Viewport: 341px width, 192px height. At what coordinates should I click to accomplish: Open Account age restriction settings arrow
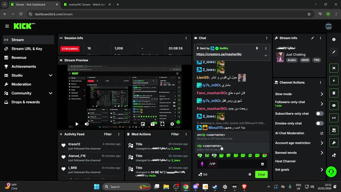tap(322, 143)
